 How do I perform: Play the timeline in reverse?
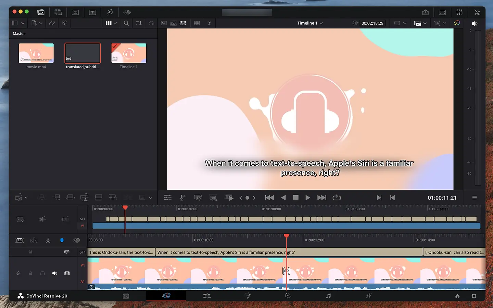(283, 198)
